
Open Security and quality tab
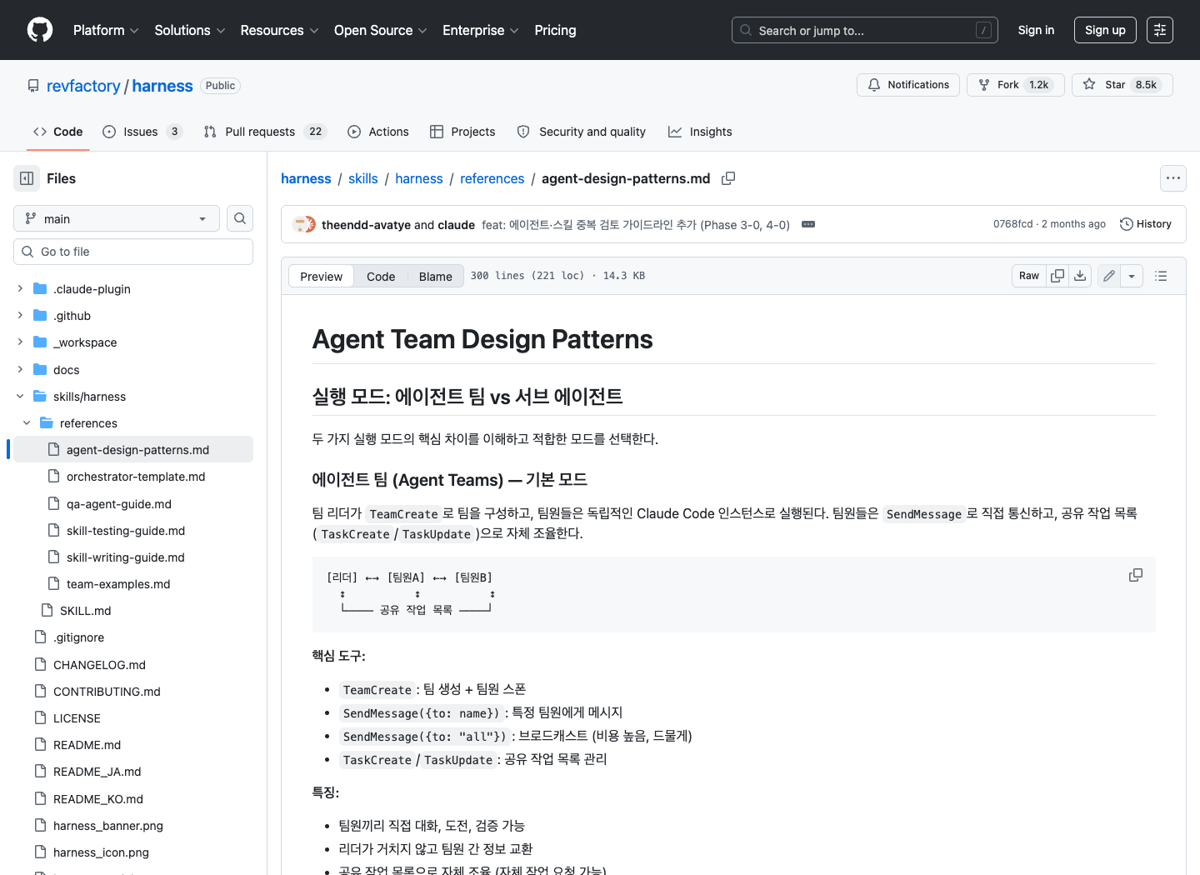pyautogui.click(x=582, y=132)
